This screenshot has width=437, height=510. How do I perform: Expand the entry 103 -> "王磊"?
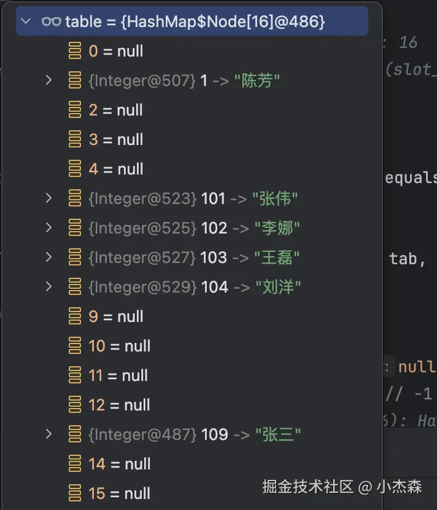point(48,257)
